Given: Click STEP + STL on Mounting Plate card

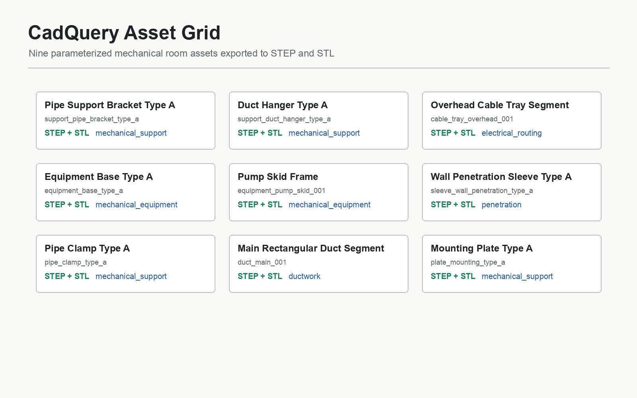Looking at the screenshot, I should 453,276.
